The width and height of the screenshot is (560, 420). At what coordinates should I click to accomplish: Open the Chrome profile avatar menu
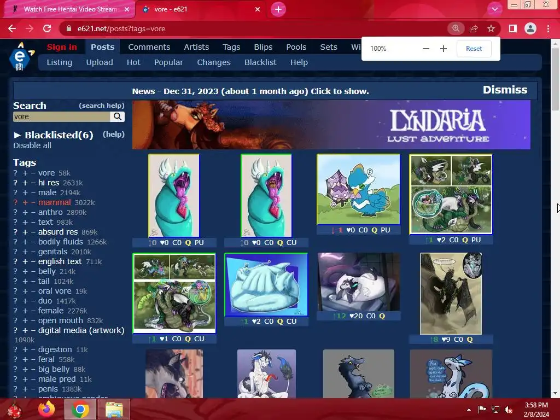pyautogui.click(x=530, y=28)
